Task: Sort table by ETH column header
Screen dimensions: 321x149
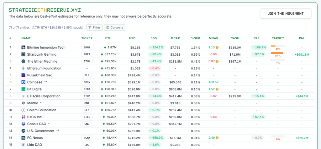Action: click(x=108, y=38)
